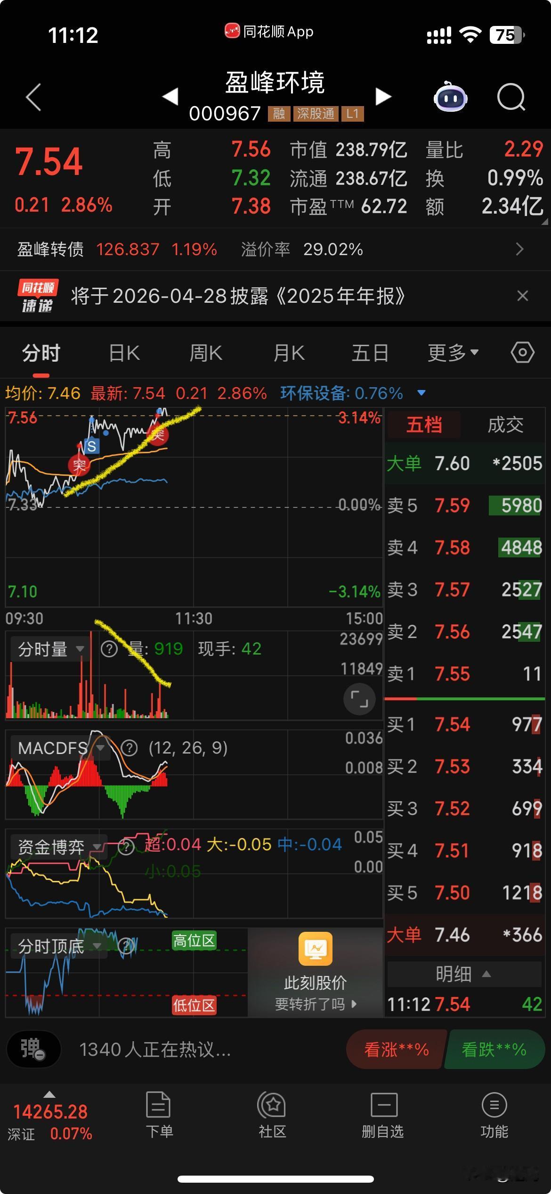Switch to the 月K tab
Viewport: 551px width, 1194px height.
point(289,353)
